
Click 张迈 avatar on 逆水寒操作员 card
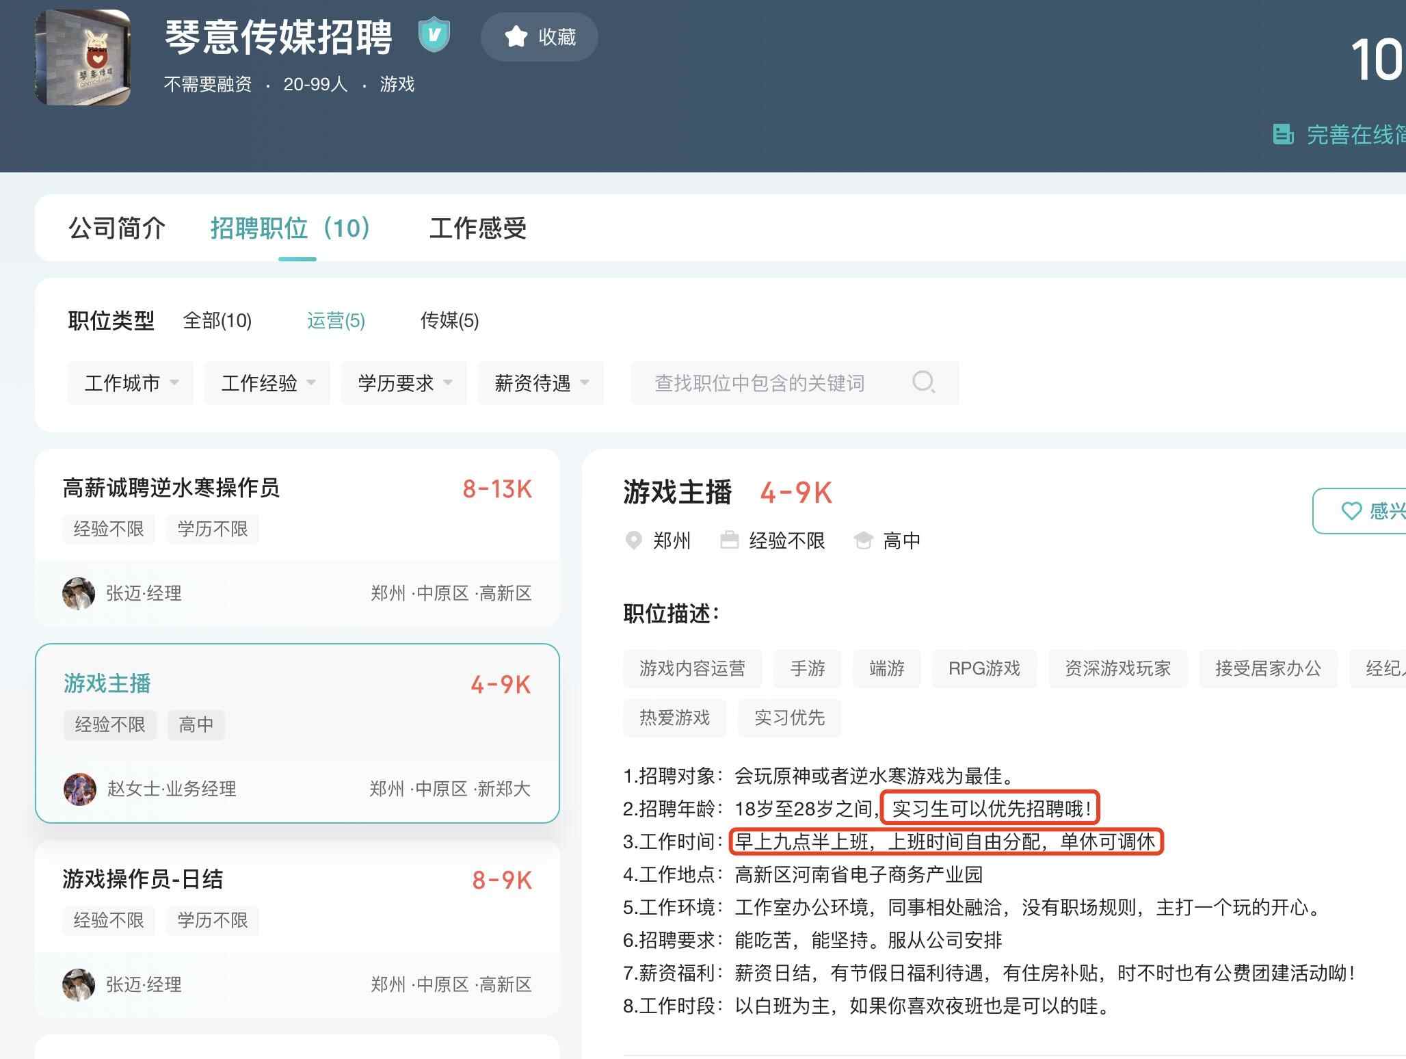coord(79,593)
